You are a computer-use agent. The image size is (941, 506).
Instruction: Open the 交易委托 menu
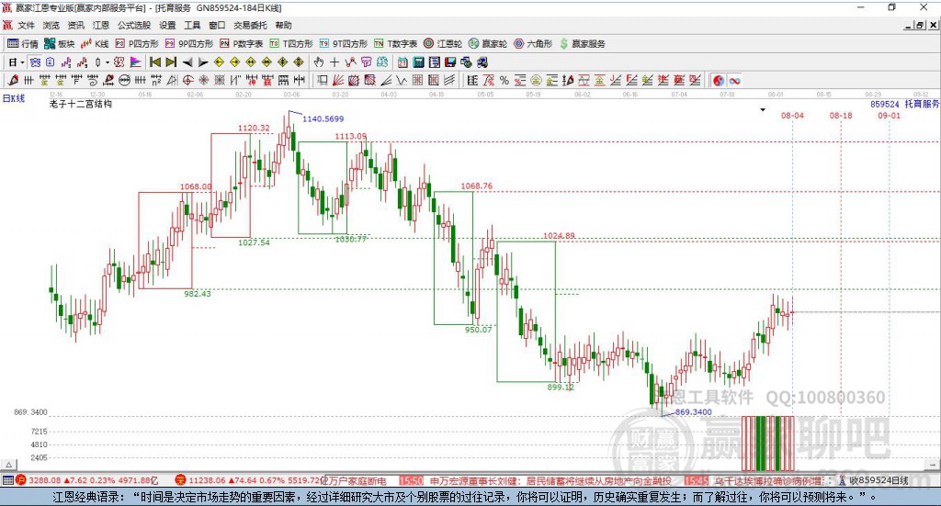[x=250, y=25]
